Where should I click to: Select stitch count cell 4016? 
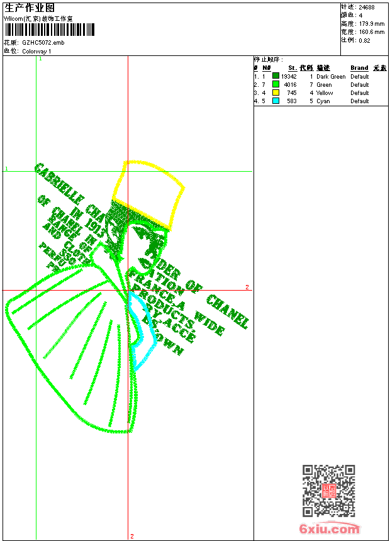pos(290,85)
